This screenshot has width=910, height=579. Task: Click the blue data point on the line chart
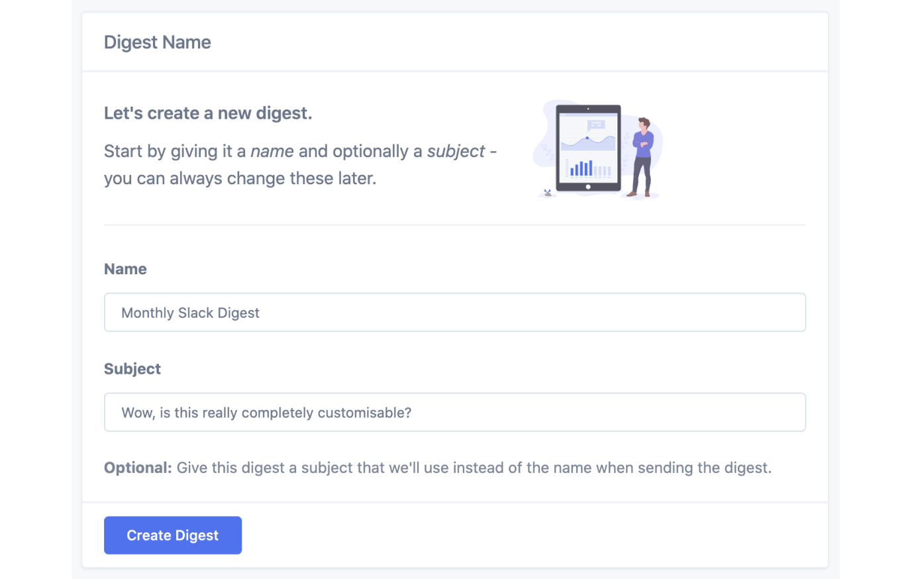pyautogui.click(x=587, y=138)
